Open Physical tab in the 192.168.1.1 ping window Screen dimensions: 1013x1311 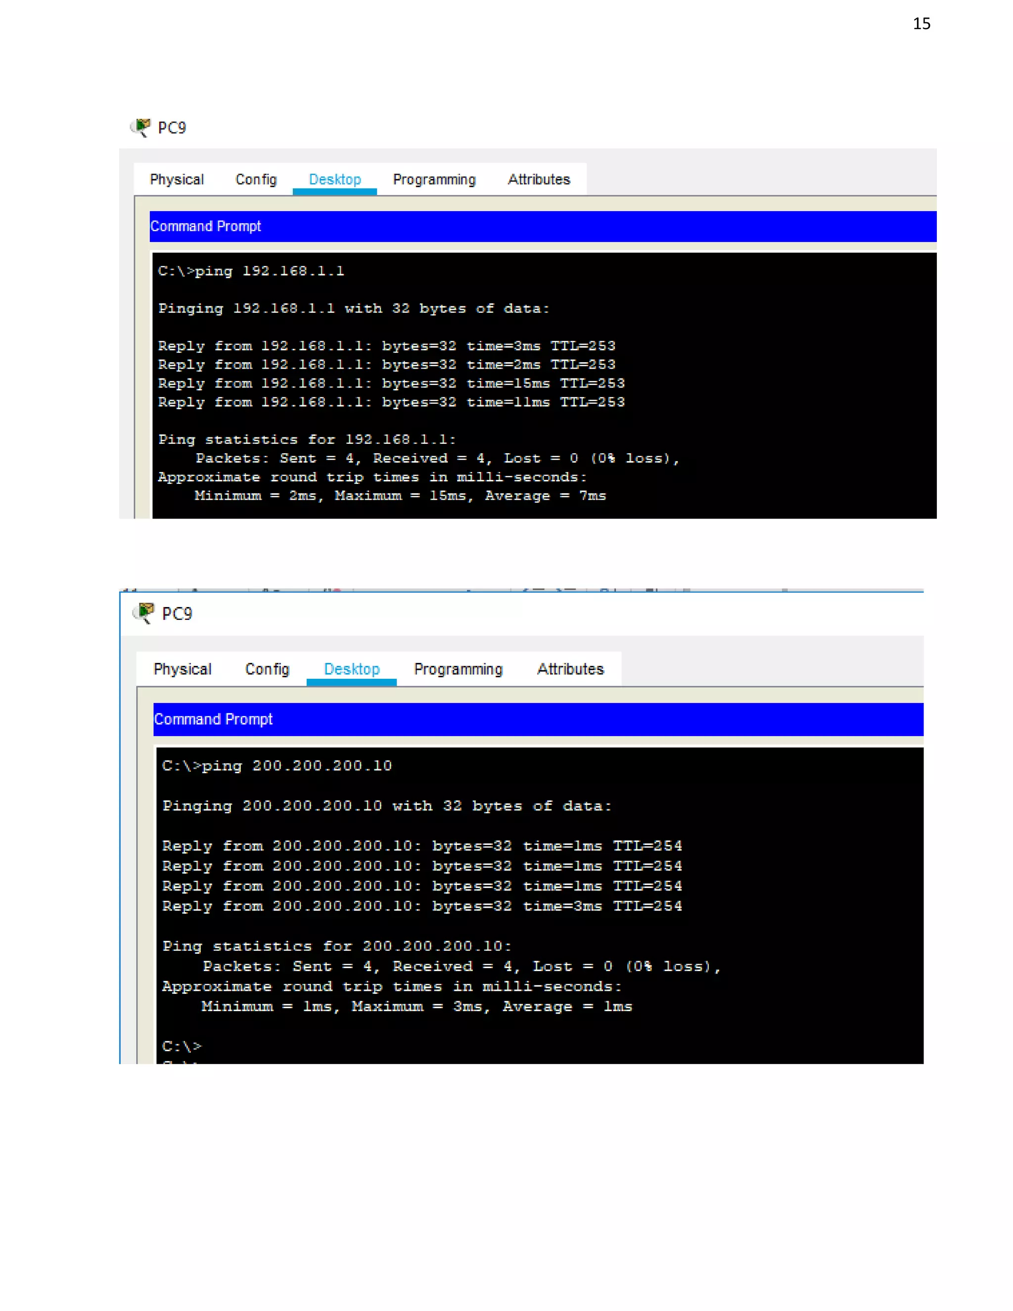pyautogui.click(x=177, y=180)
